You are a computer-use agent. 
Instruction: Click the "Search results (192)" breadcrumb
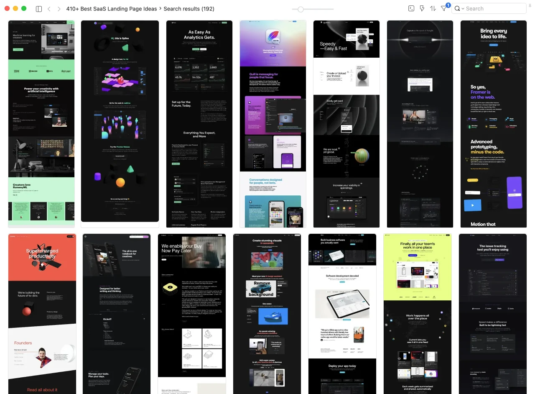pos(189,8)
